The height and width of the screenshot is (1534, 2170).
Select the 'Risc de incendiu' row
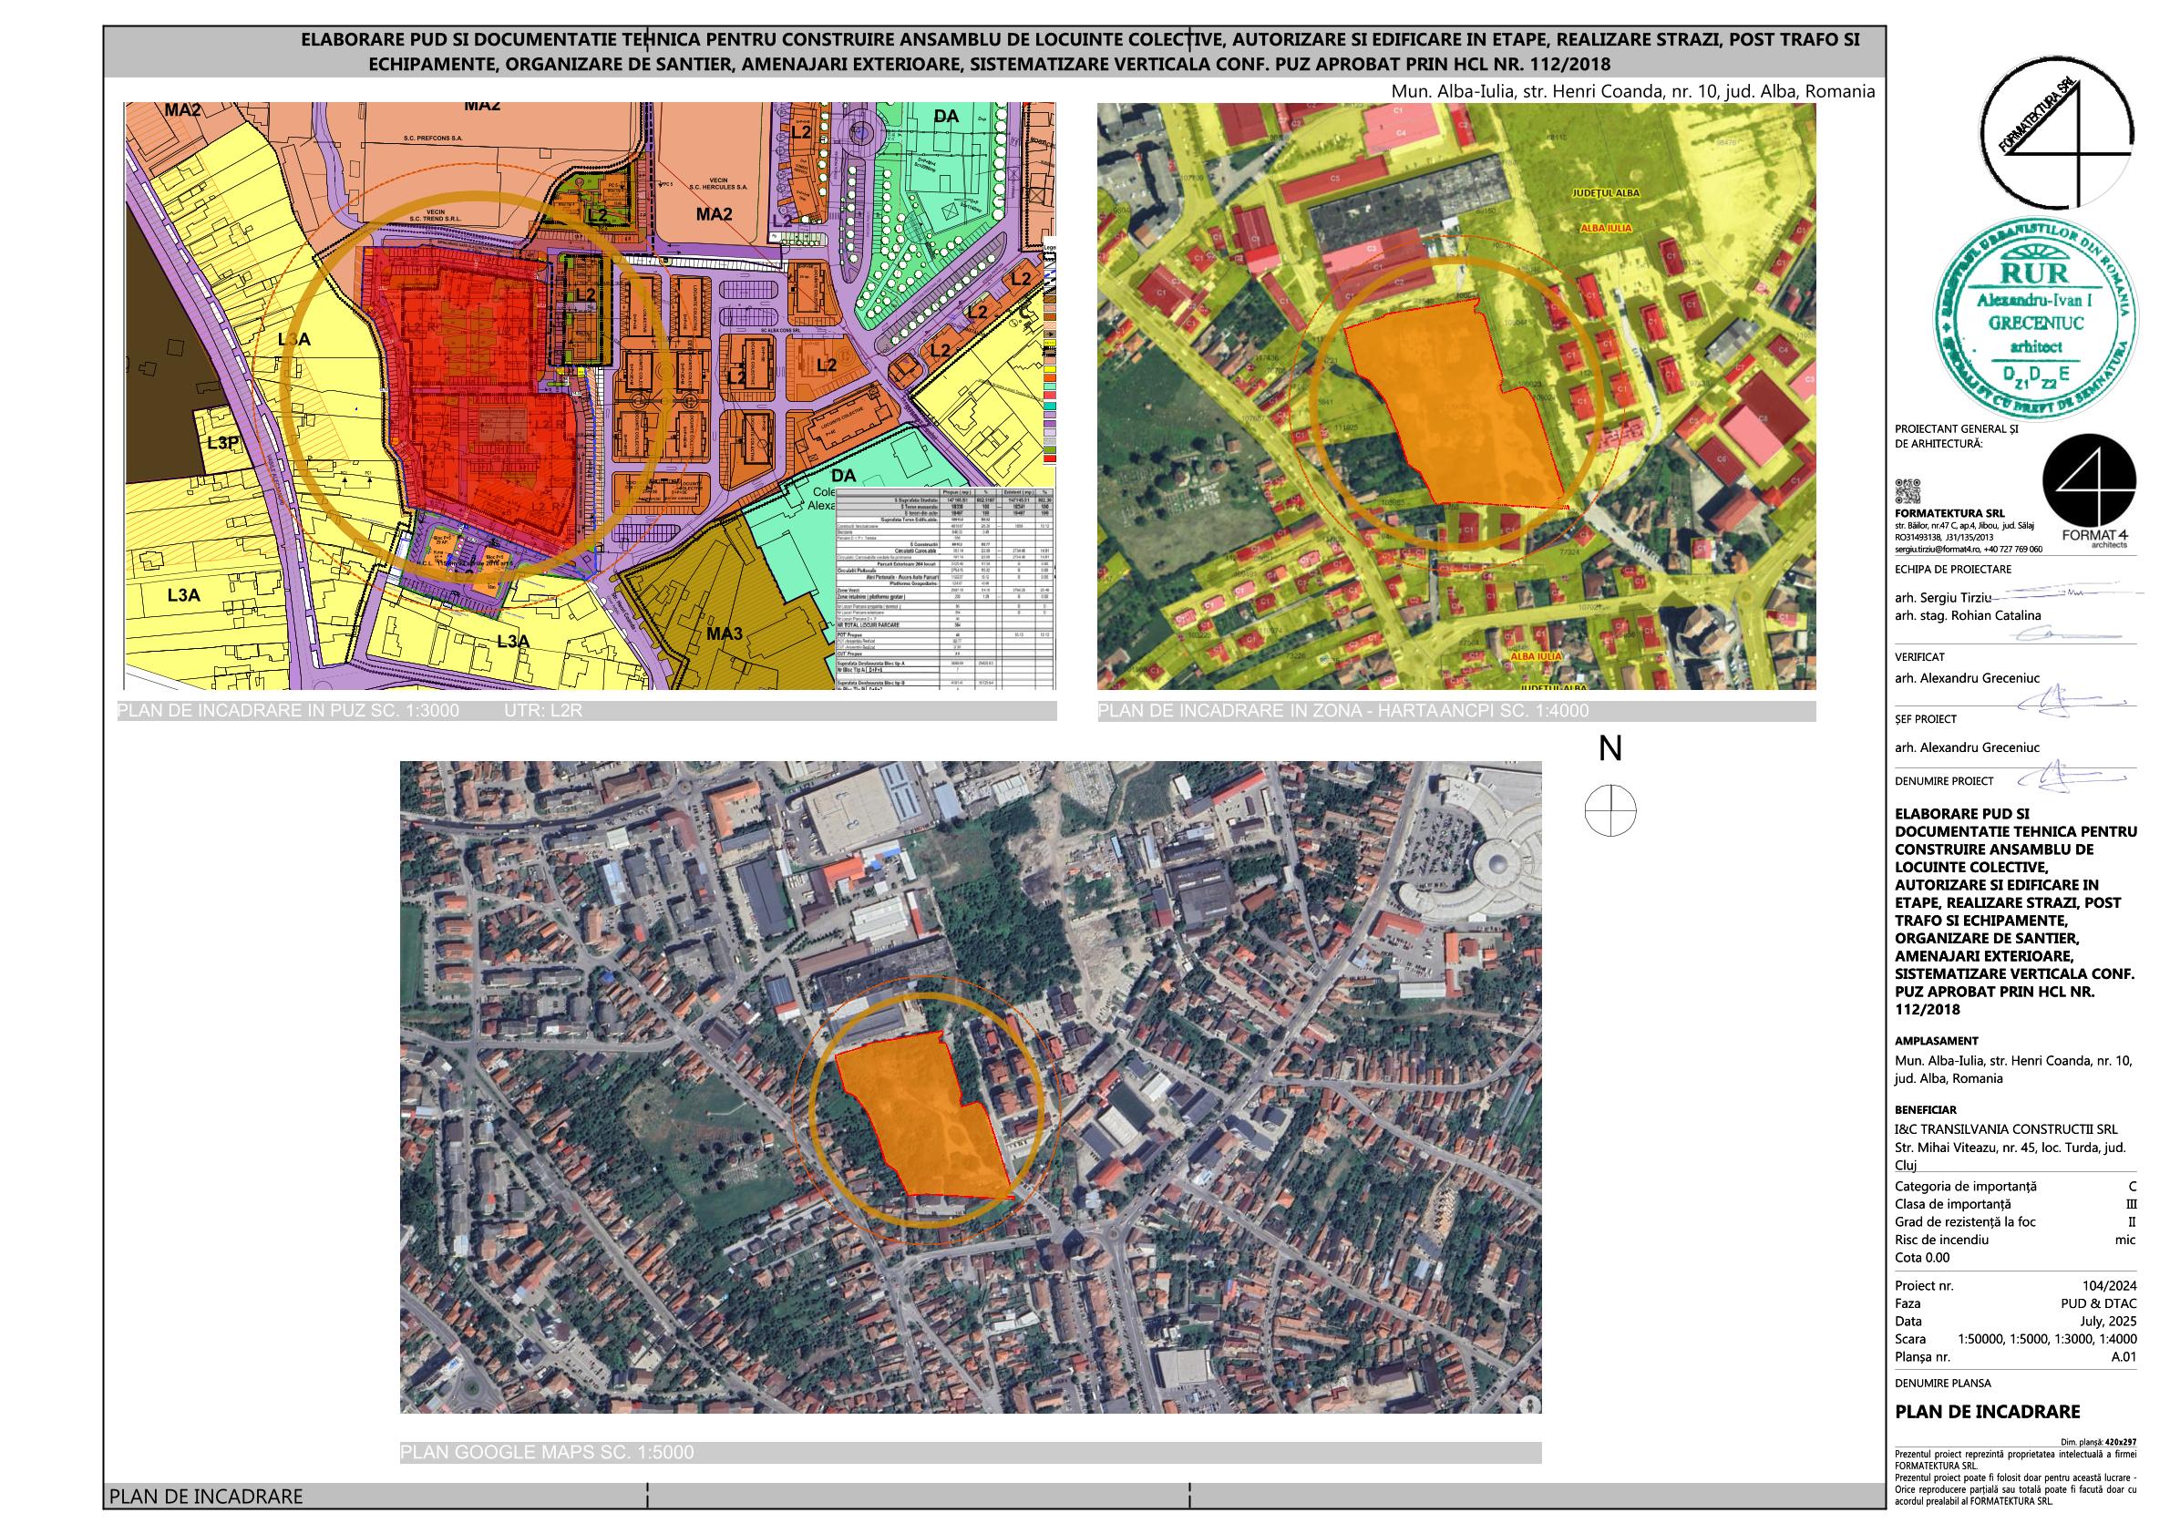coord(2015,1241)
